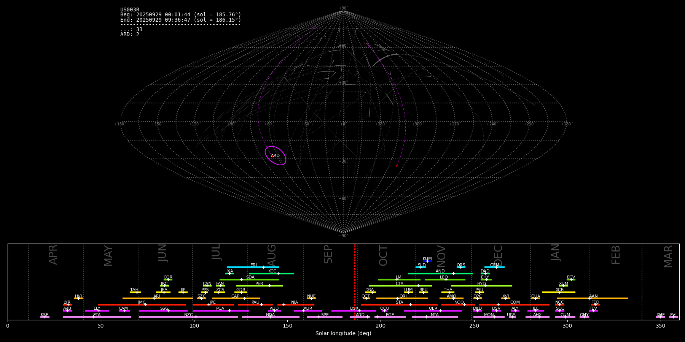Image resolution: width=685 pixels, height=342 pixels.
Task: Click the LYR shower peak marker
Action: pos(68,305)
